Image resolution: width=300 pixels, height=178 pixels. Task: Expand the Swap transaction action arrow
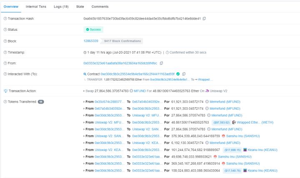pos(84,91)
